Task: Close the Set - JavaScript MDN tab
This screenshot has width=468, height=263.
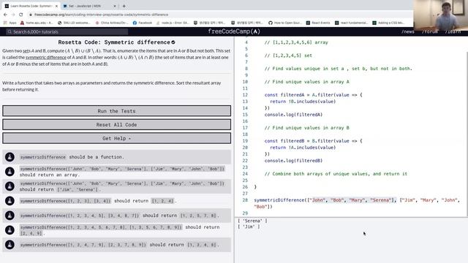Action: pos(115,6)
